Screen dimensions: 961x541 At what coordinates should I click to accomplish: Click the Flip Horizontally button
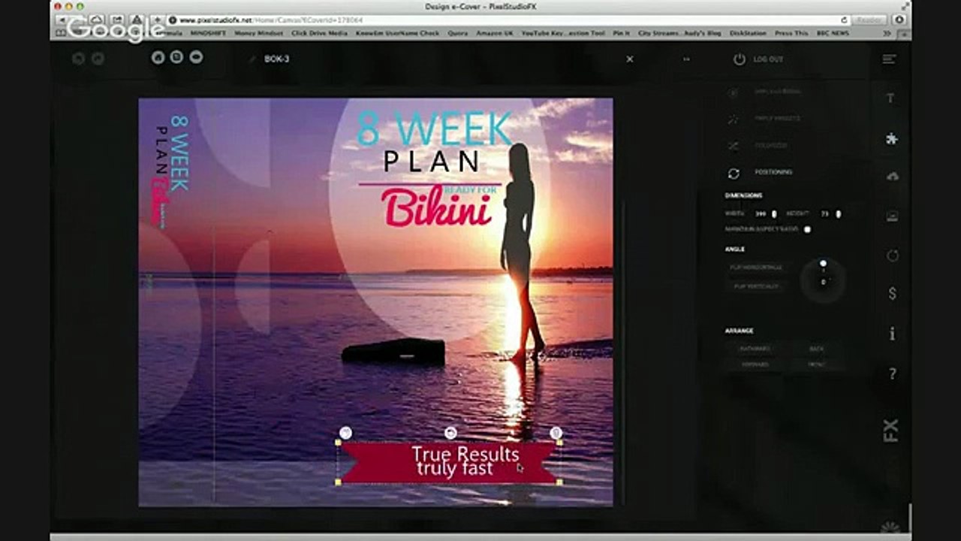(x=756, y=267)
